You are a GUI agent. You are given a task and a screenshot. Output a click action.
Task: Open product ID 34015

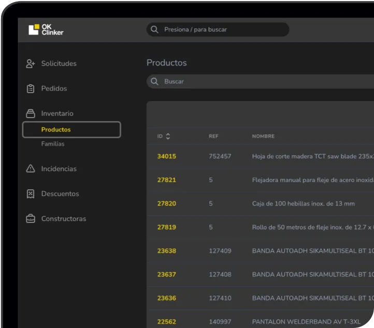tap(167, 156)
